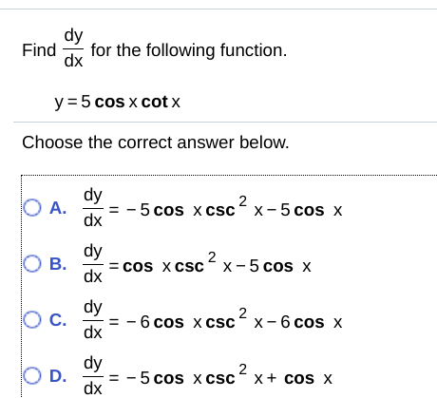Choose the answer cos x csc² x − 5 cos x
This screenshot has width=437, height=398.
pos(210,264)
